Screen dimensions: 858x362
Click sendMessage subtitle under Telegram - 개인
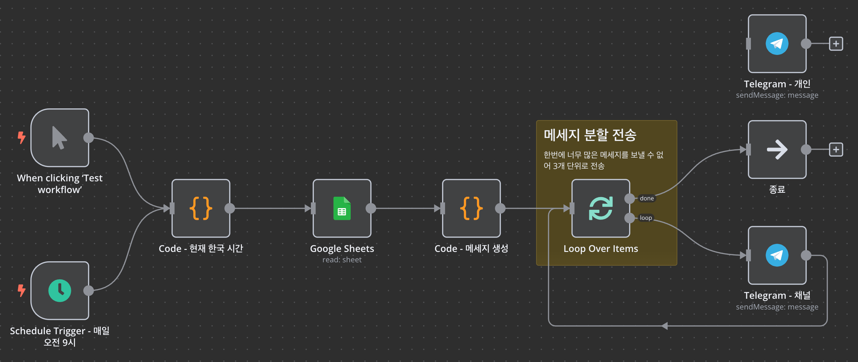(x=777, y=95)
